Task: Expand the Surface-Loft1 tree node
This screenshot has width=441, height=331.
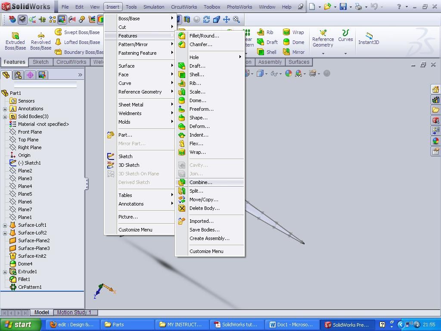Action: [5, 225]
